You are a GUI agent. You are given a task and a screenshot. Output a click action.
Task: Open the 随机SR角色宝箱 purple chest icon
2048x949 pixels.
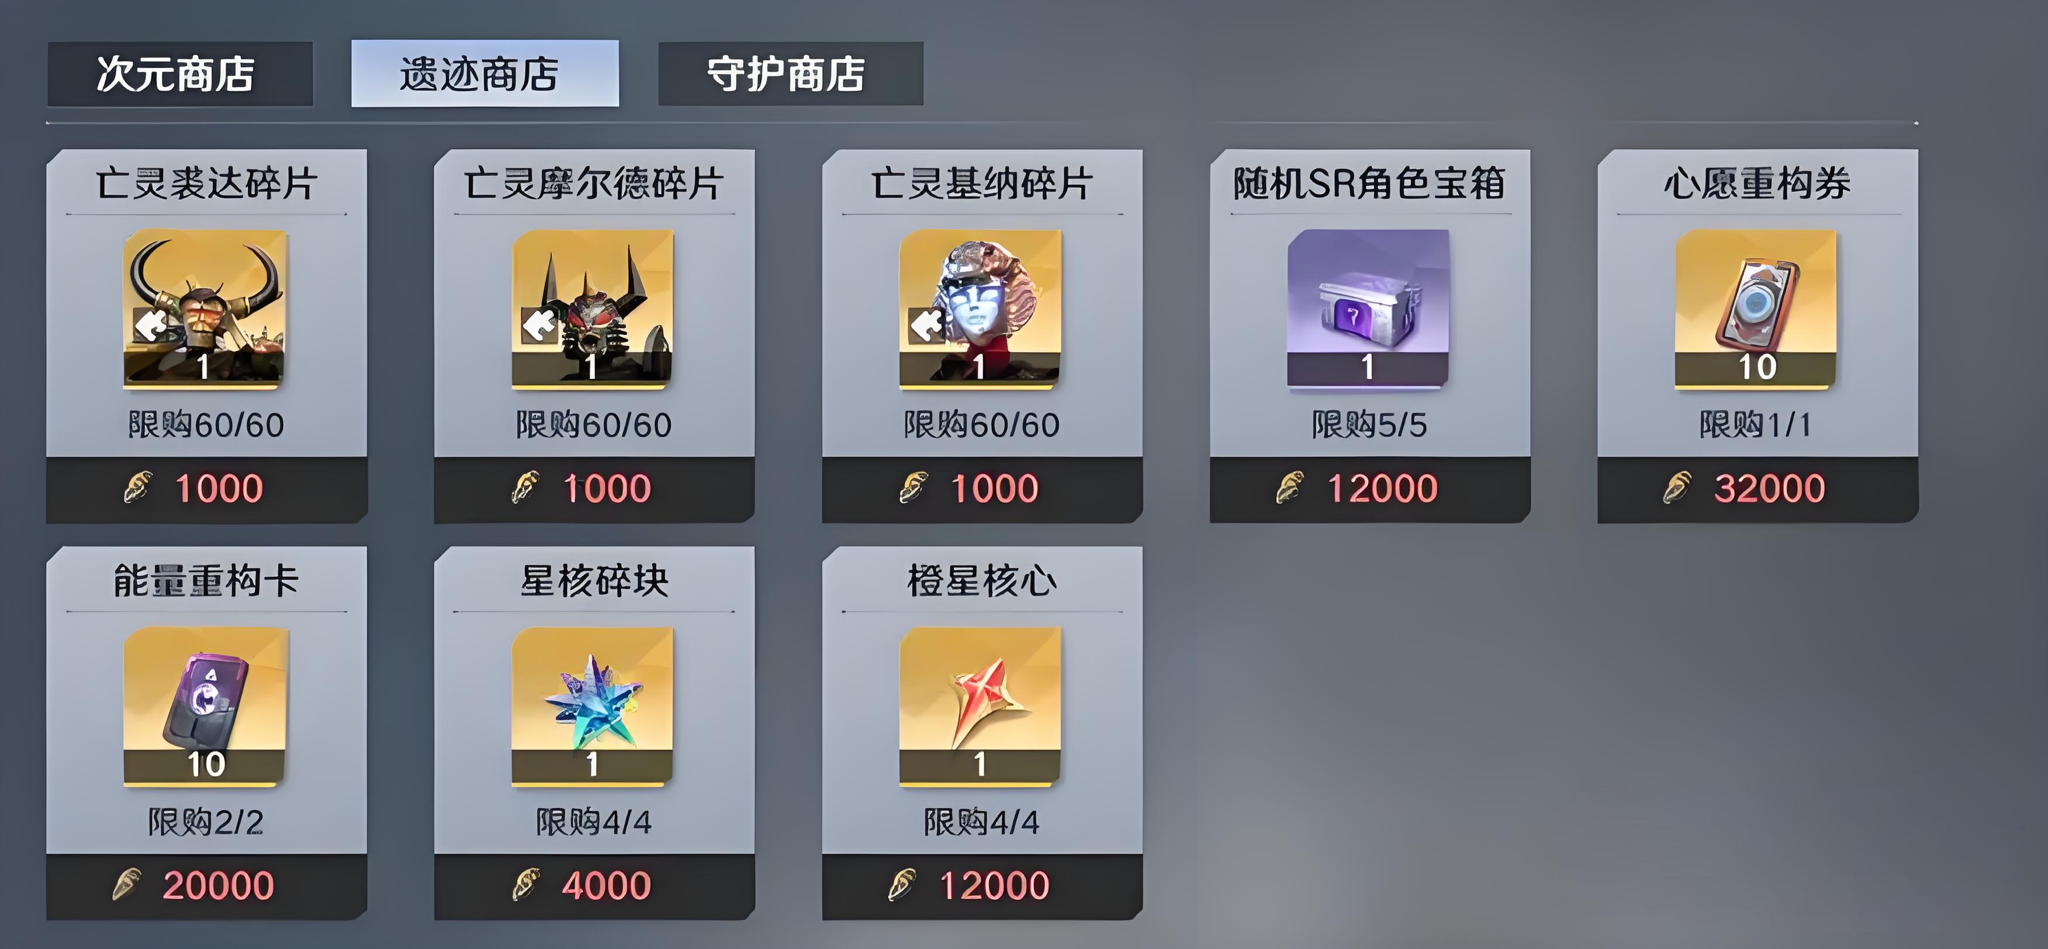(x=1368, y=309)
